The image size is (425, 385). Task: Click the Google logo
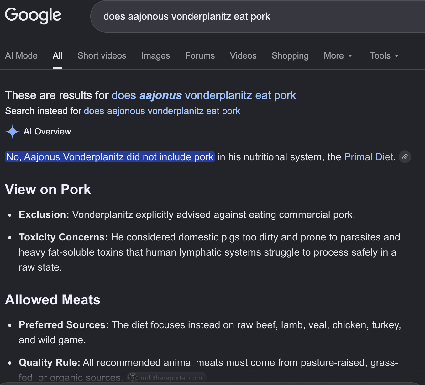click(x=33, y=15)
